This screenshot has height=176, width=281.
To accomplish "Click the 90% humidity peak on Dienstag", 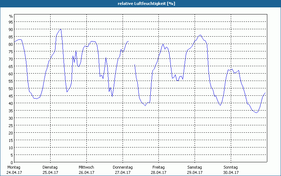I will pos(61,29).
